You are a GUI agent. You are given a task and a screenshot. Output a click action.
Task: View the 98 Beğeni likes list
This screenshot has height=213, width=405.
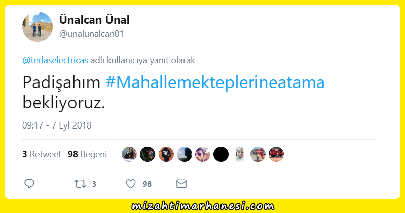pyautogui.click(x=87, y=154)
